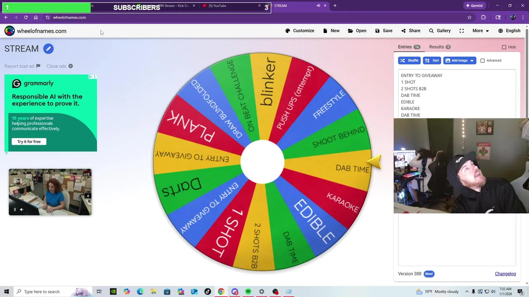
Task: Open the Add image dropdown
Action: tap(460, 61)
